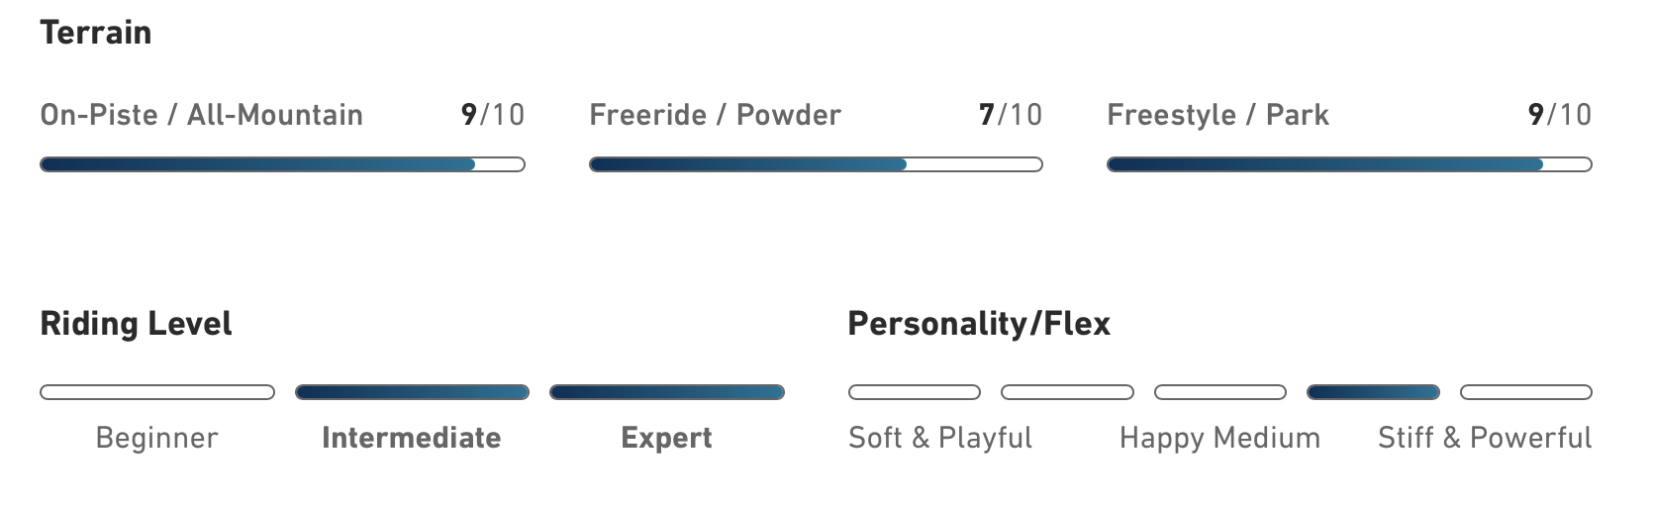Image resolution: width=1655 pixels, height=513 pixels.
Task: Click the first flex segment above Soft & Playful
Action: 915,392
